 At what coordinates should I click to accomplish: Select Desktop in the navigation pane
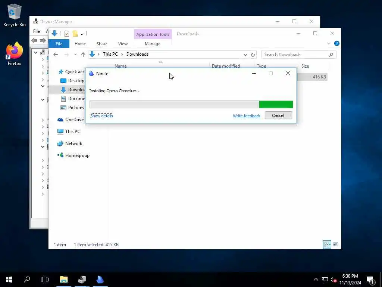coord(72,81)
